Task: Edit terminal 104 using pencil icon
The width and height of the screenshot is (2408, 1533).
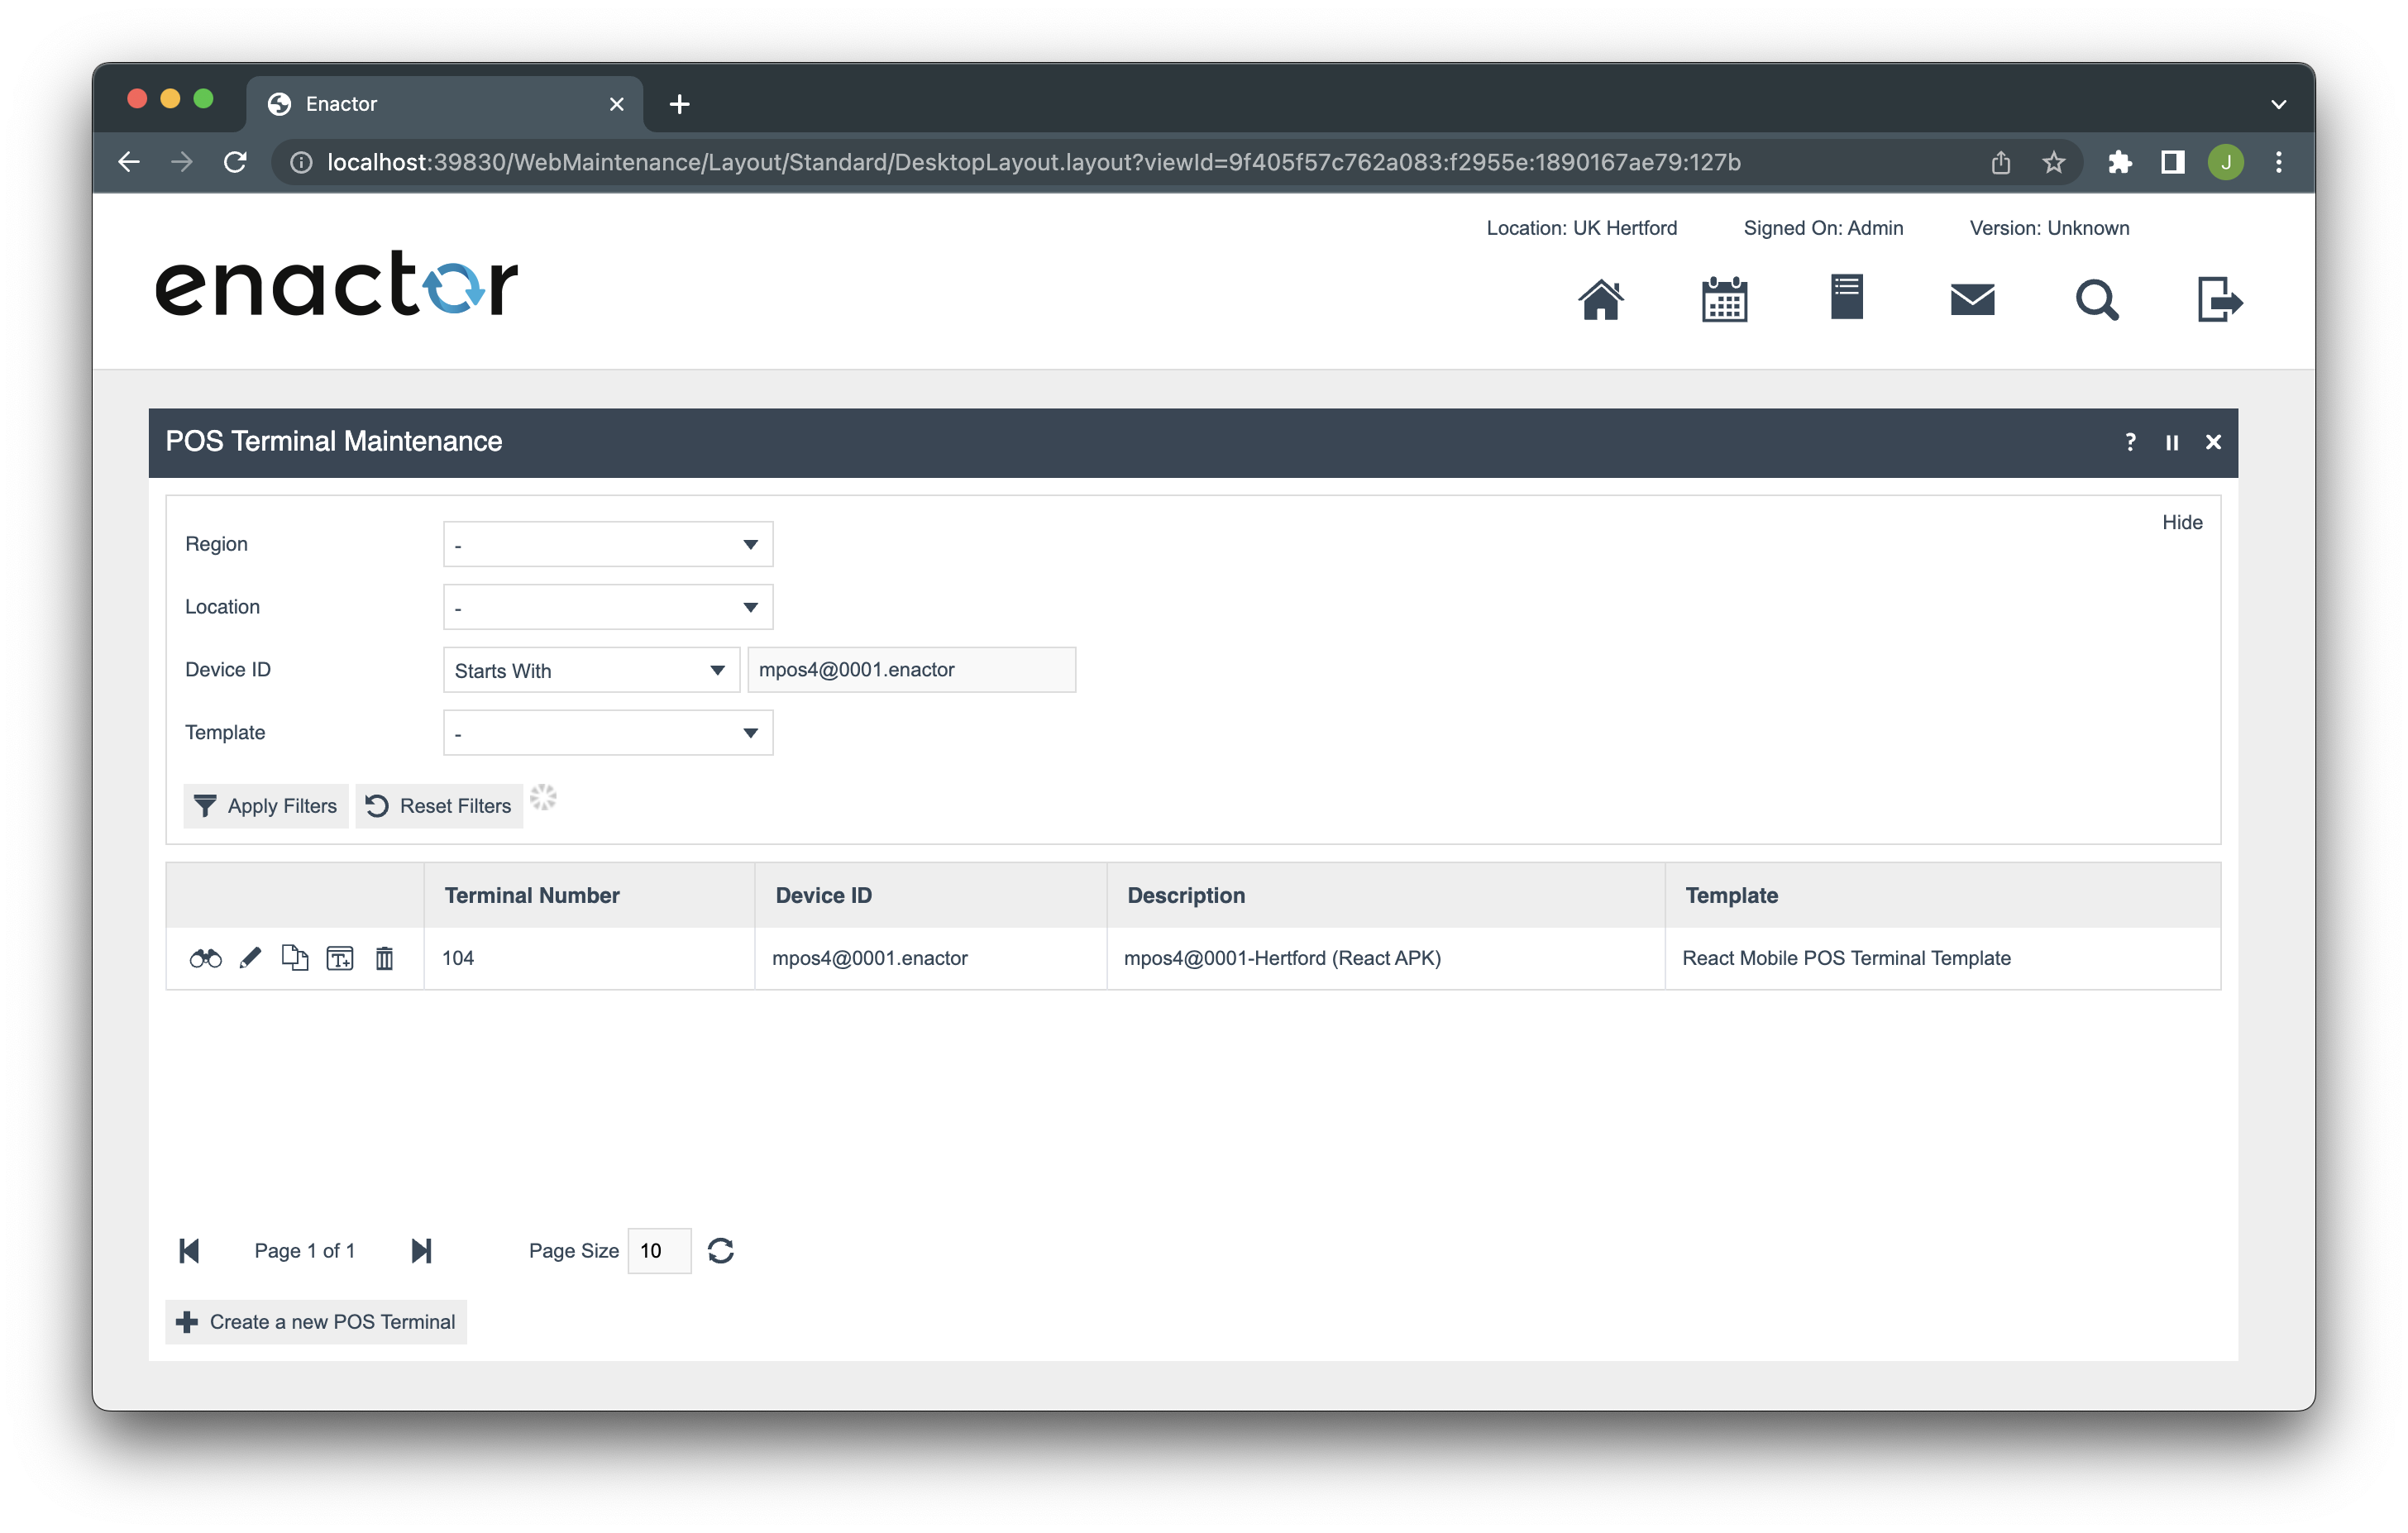Action: coord(250,958)
